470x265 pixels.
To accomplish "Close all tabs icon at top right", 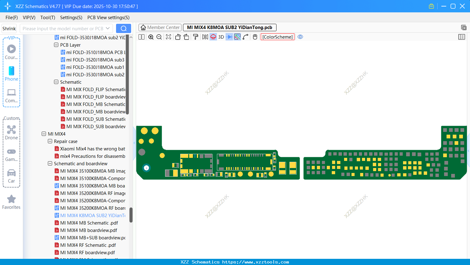I will (x=464, y=27).
